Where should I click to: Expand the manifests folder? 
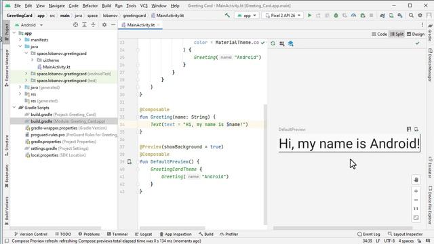[x=20, y=40]
